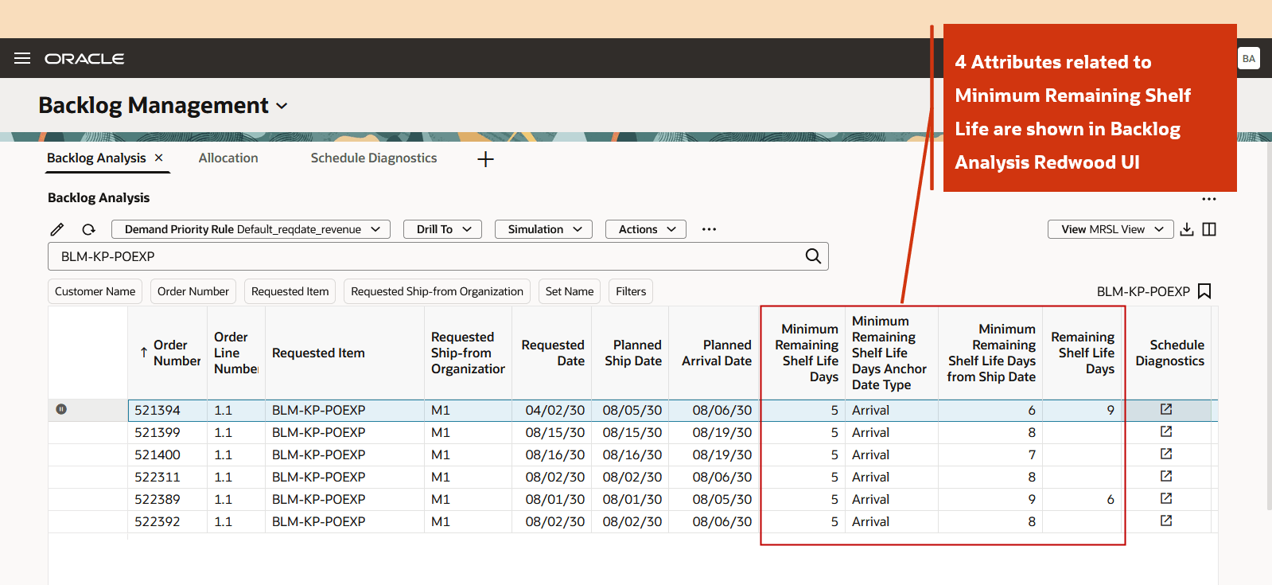
Task: Run search with magnifier icon
Action: point(813,256)
